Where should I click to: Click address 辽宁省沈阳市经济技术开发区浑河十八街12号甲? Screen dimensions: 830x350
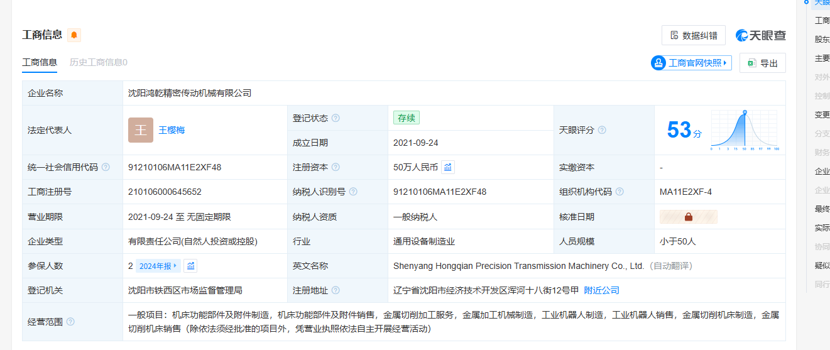click(x=486, y=290)
